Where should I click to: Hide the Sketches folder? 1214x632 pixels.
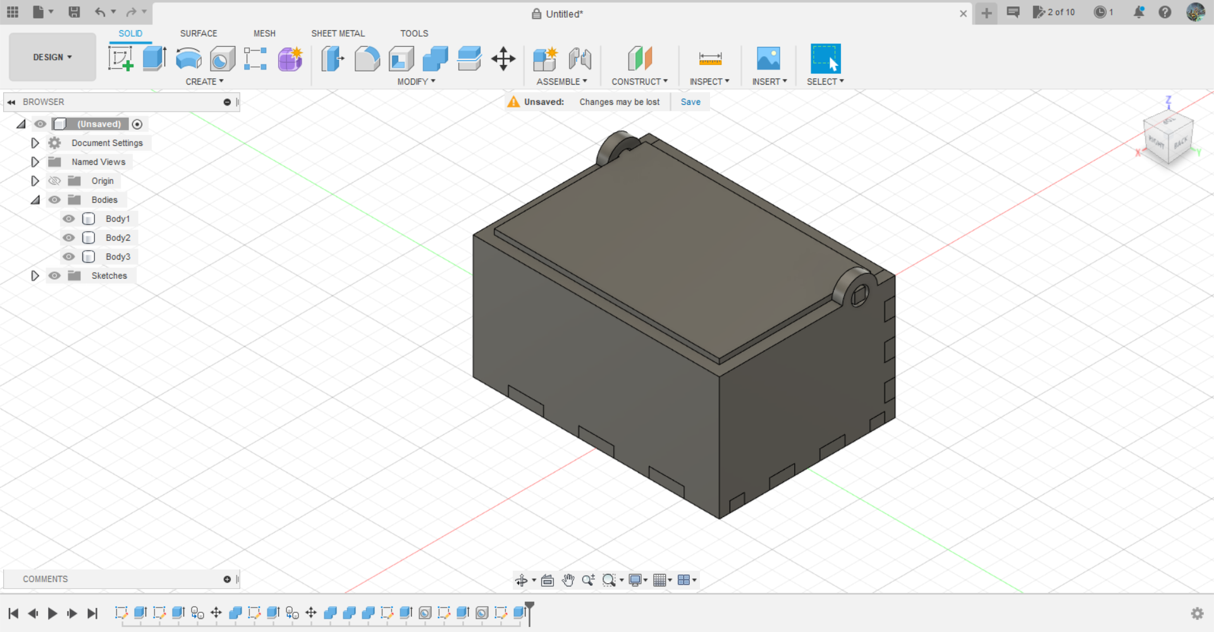point(55,276)
